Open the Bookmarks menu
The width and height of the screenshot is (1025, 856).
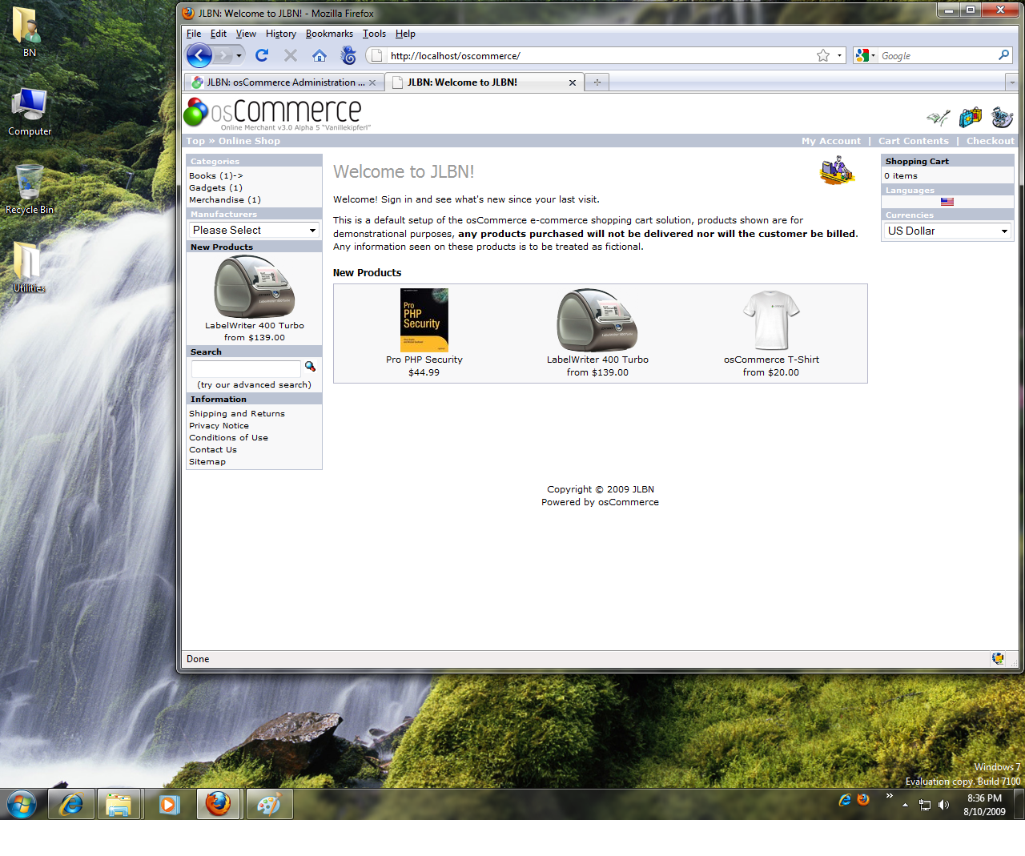(329, 34)
